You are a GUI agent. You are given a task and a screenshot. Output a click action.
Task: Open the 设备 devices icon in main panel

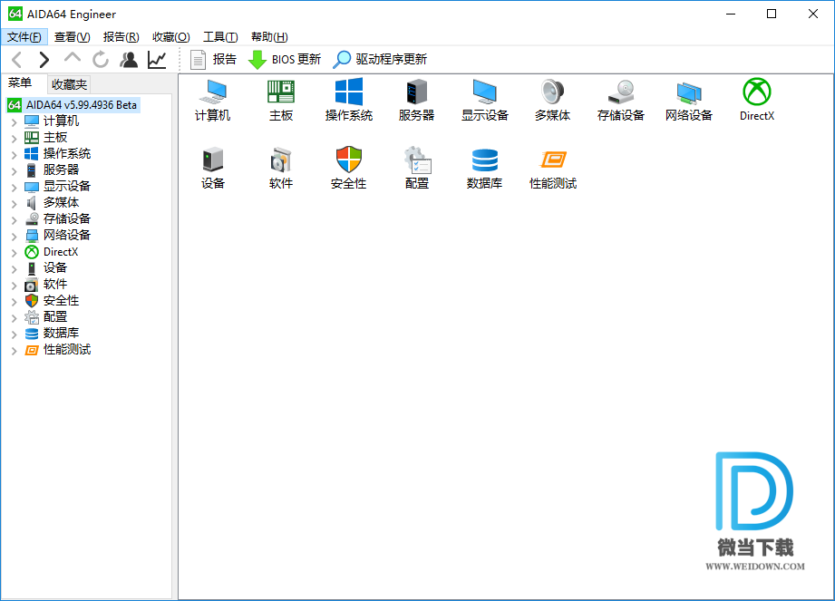[212, 169]
